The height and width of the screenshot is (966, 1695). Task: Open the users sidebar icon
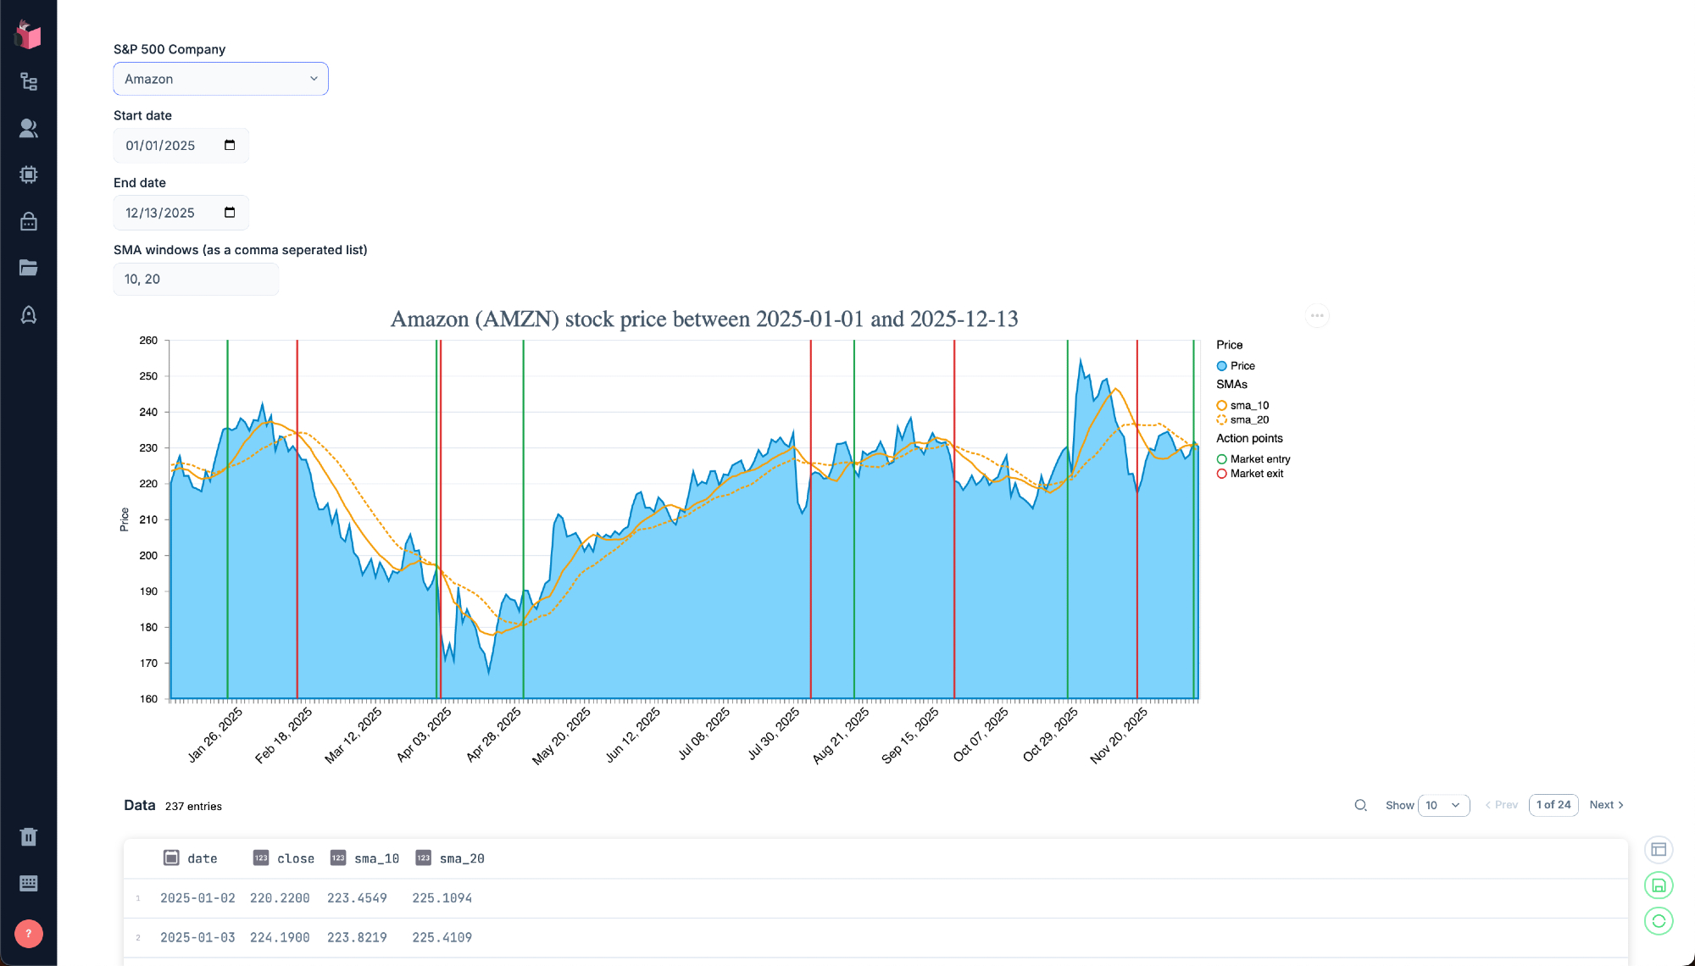click(x=29, y=128)
